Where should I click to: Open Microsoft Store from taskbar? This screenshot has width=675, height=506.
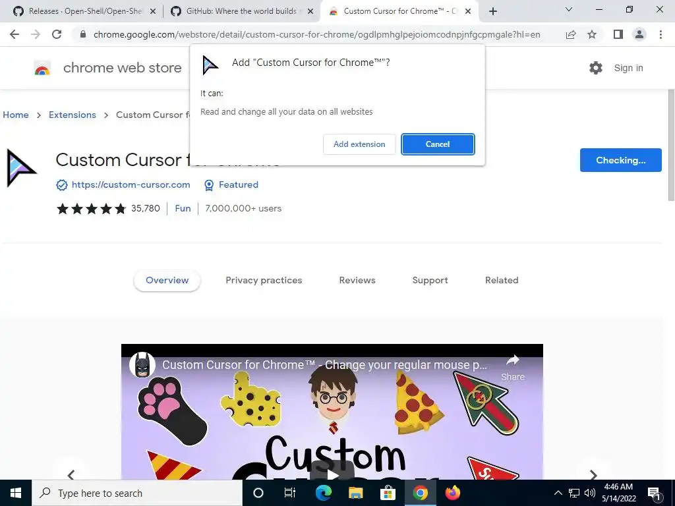coord(388,493)
